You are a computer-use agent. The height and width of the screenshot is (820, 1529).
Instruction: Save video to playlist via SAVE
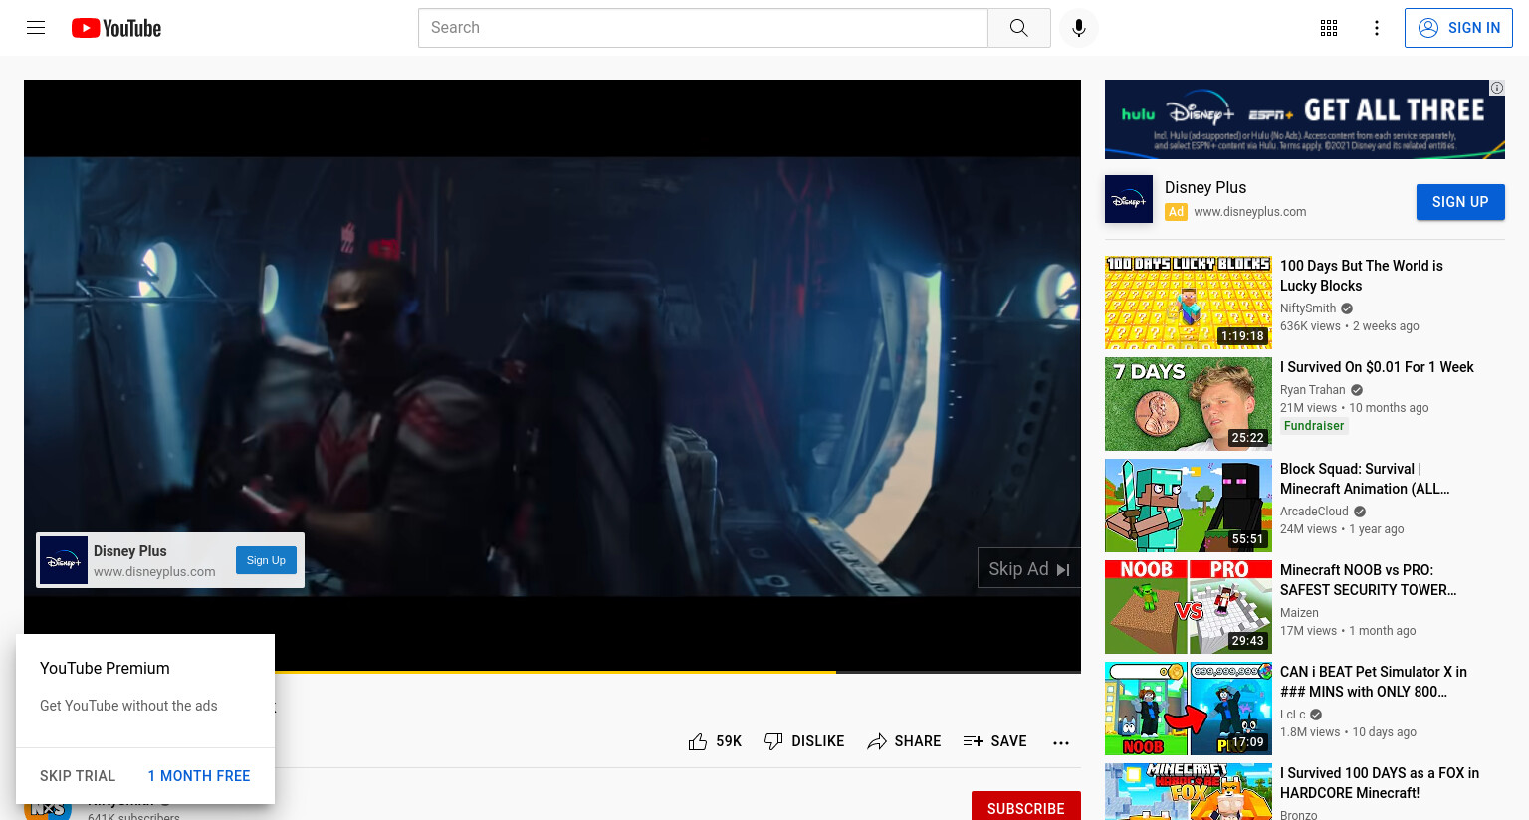[x=995, y=741]
